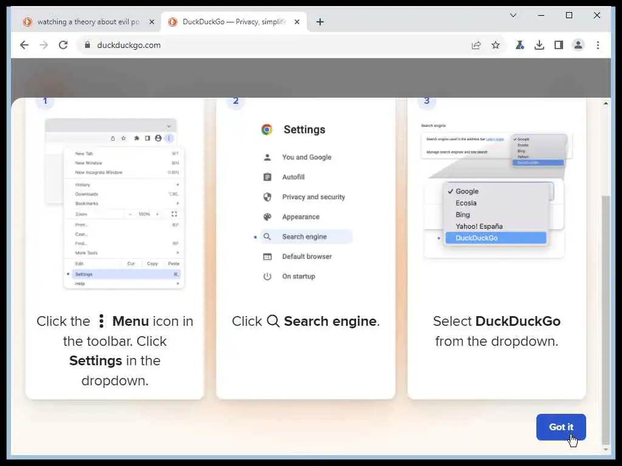Click highlighted DuckDuckGo in the dropdown illustration
The image size is (622, 466).
496,238
